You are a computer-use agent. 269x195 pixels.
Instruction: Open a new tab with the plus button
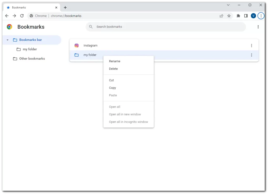(65, 8)
